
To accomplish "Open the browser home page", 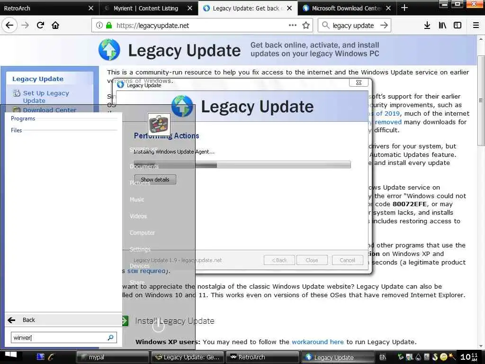I will pos(55,26).
